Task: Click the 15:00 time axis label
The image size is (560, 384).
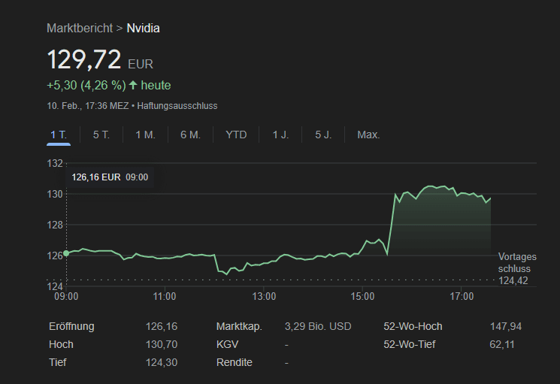Action: click(362, 297)
